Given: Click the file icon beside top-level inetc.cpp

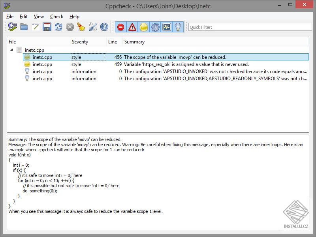Looking at the screenshot, I should click(19, 50).
